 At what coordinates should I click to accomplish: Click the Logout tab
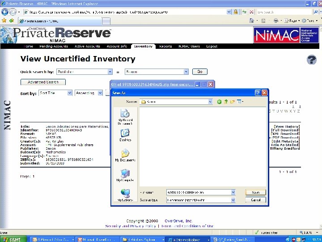212,46
